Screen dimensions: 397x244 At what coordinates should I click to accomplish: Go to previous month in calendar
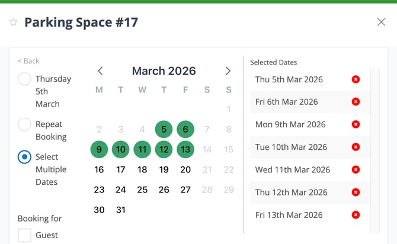tap(100, 71)
